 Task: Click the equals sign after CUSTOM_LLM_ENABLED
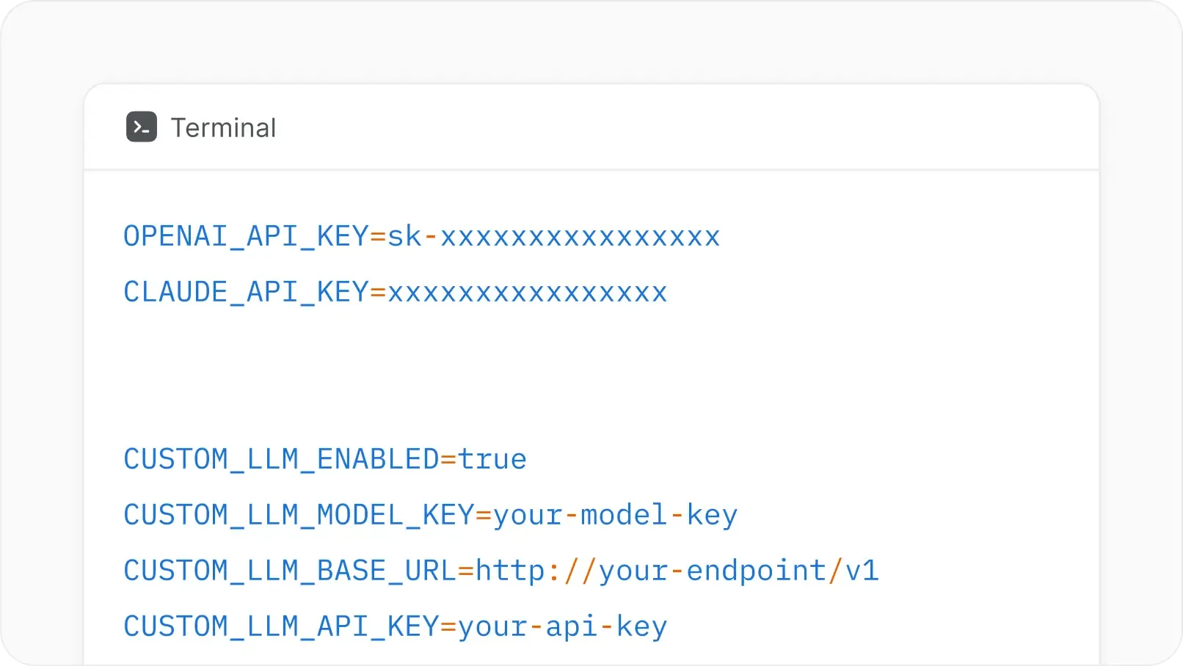tap(448, 460)
